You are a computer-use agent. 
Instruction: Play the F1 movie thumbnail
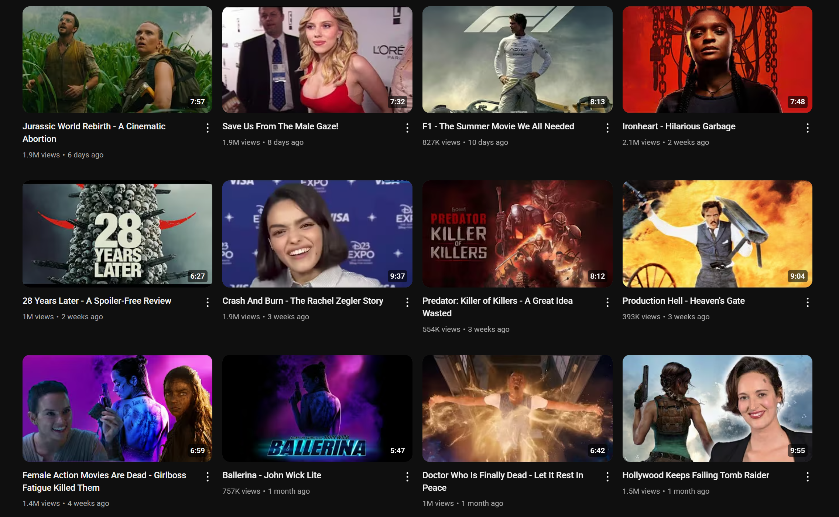pyautogui.click(x=517, y=59)
